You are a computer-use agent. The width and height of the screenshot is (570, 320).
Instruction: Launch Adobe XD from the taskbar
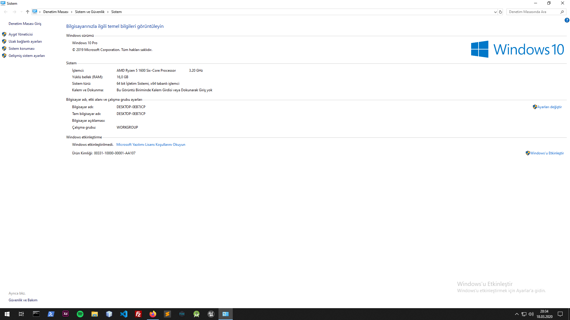65,314
